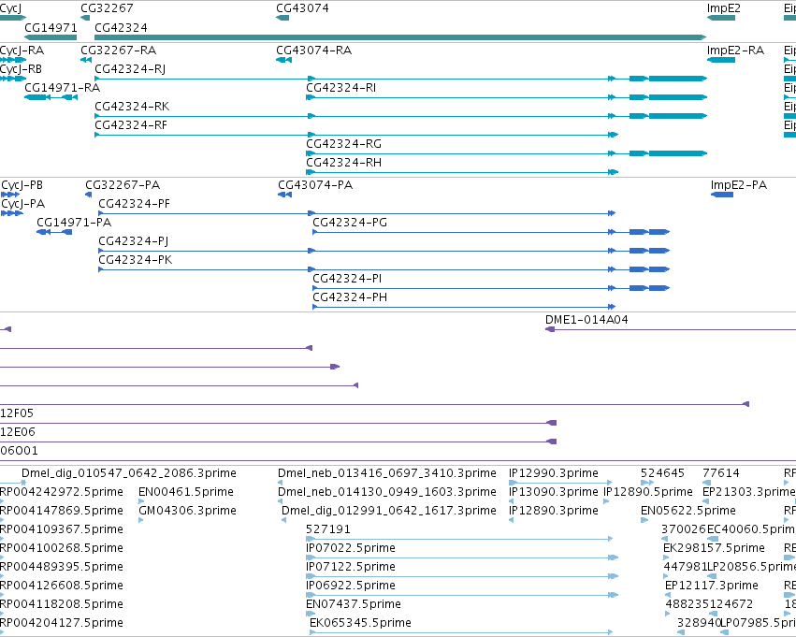Click the long CG42324 gene bar

pos(400,37)
